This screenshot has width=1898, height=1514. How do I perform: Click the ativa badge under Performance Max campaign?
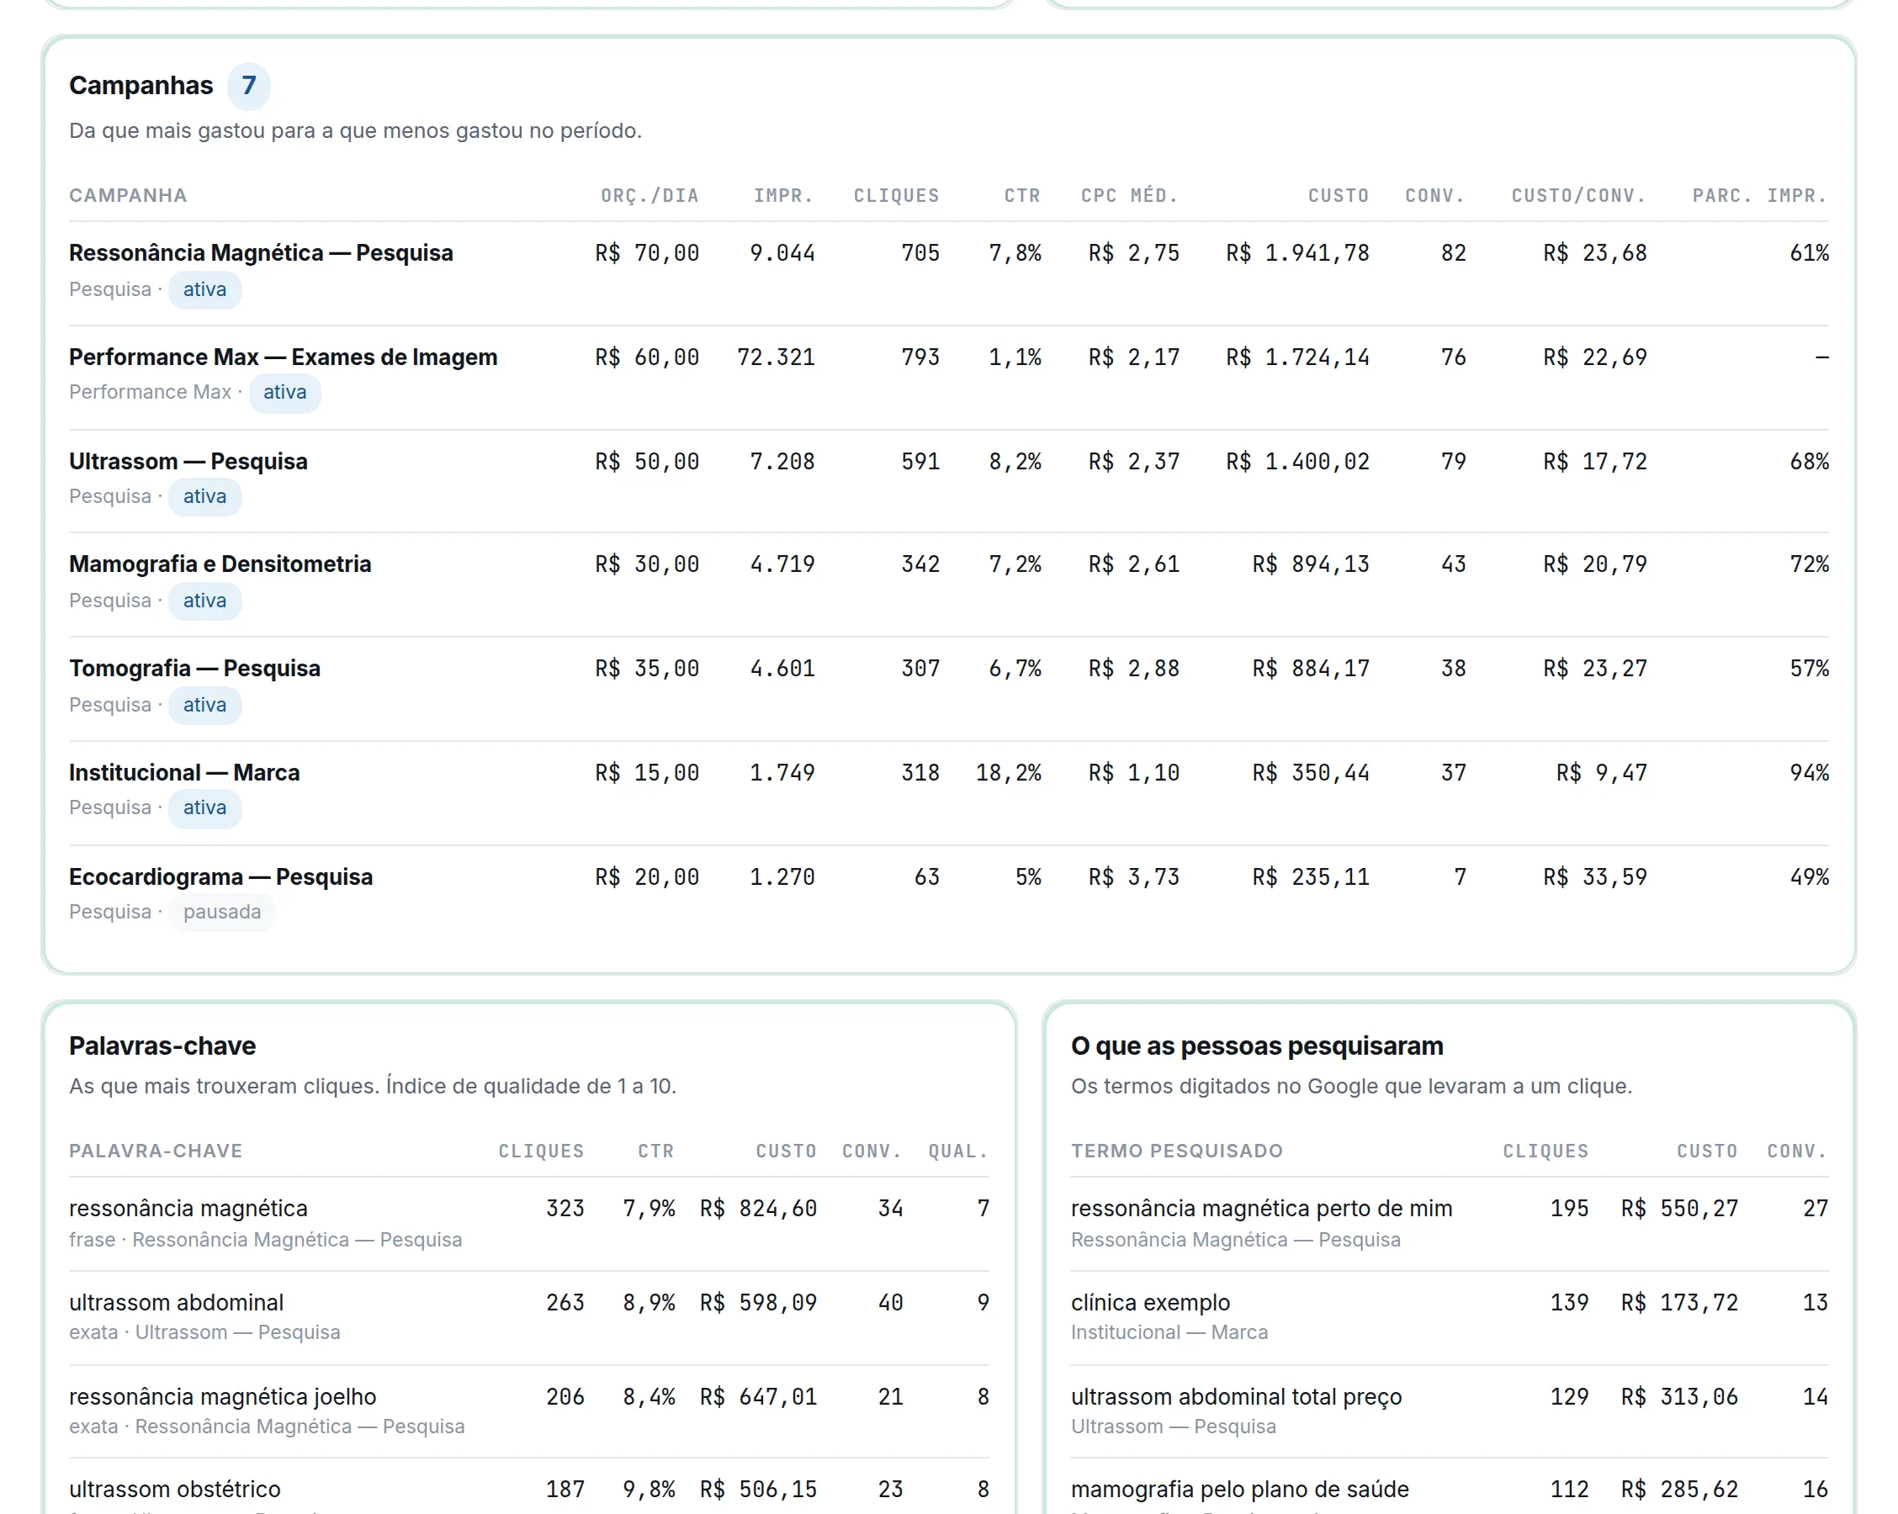(284, 393)
